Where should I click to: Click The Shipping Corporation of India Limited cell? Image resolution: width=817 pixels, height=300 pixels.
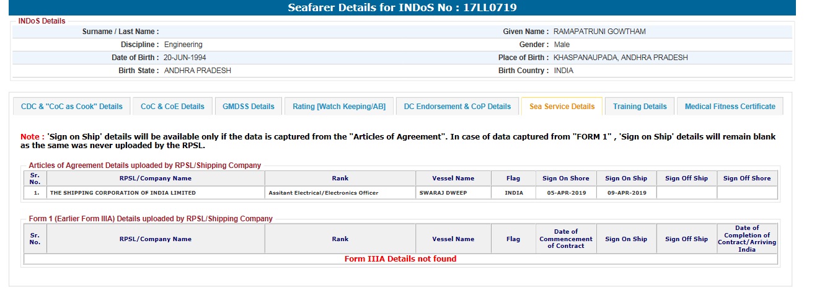123,193
